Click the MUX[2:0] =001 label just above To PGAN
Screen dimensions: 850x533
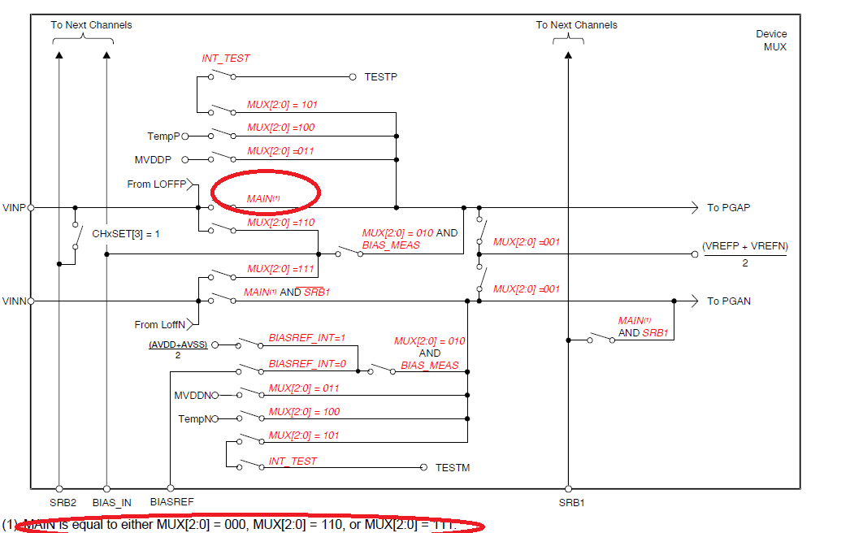pos(527,289)
